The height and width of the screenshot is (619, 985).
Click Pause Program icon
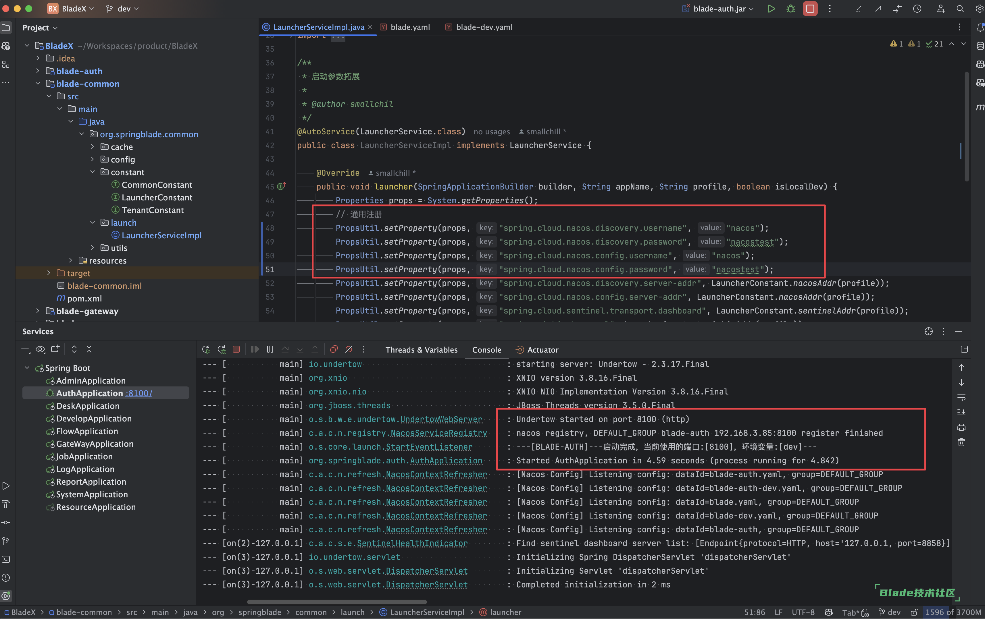point(270,349)
